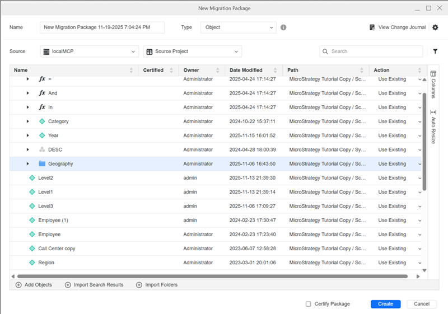This screenshot has width=448, height=314.
Task: Click the Type info icon
Action: pos(283,27)
